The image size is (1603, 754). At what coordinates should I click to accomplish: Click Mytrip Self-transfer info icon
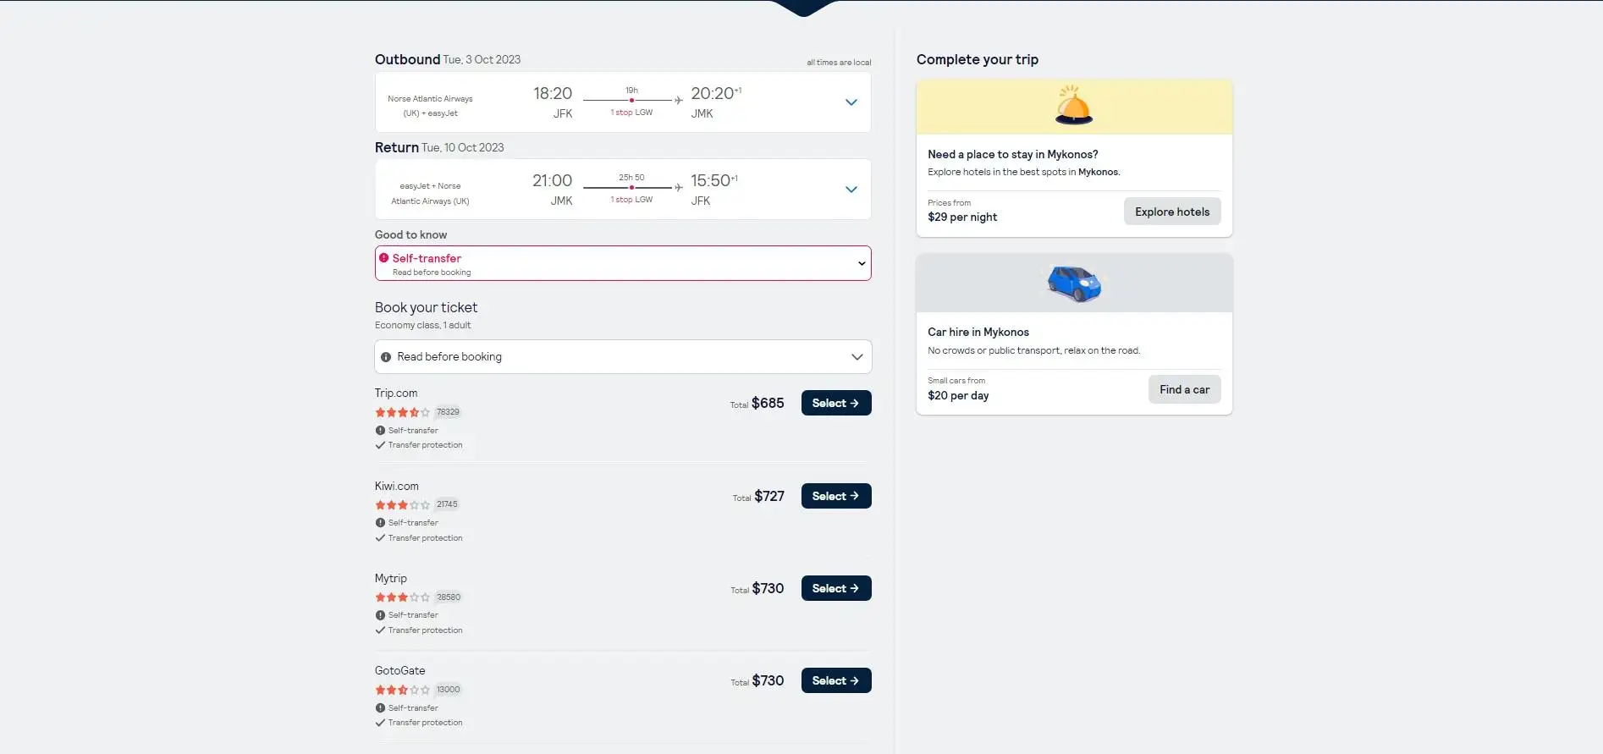click(380, 615)
